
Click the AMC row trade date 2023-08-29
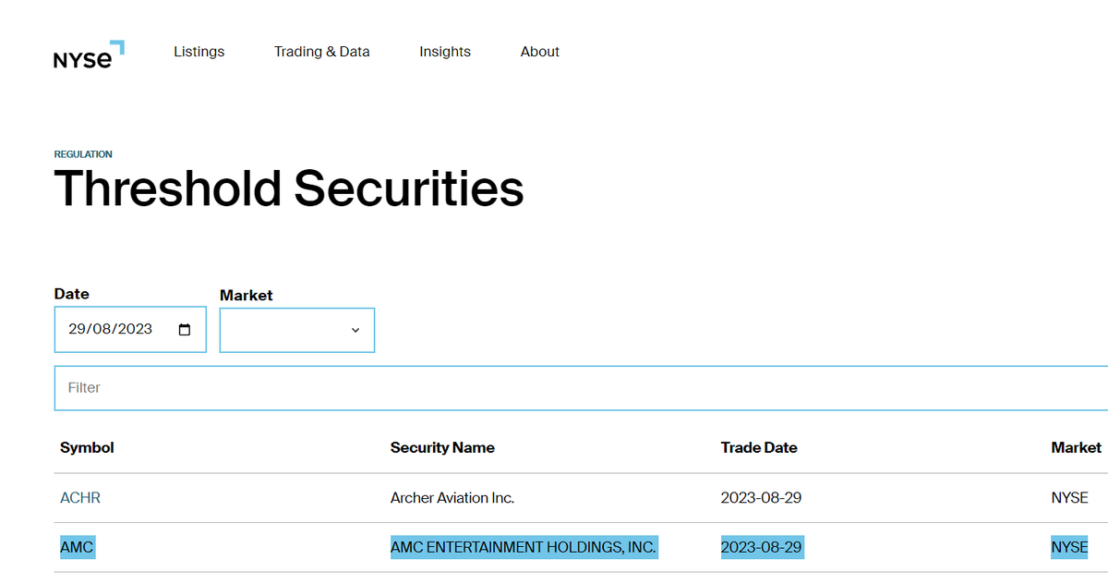(762, 547)
